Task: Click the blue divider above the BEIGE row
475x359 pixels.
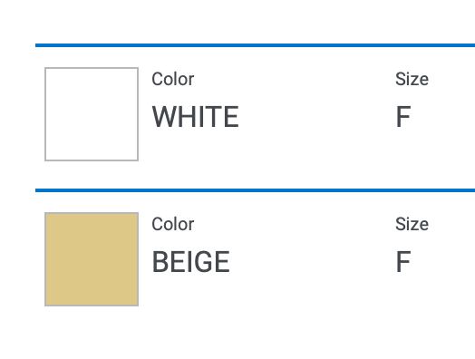Action: [x=255, y=190]
